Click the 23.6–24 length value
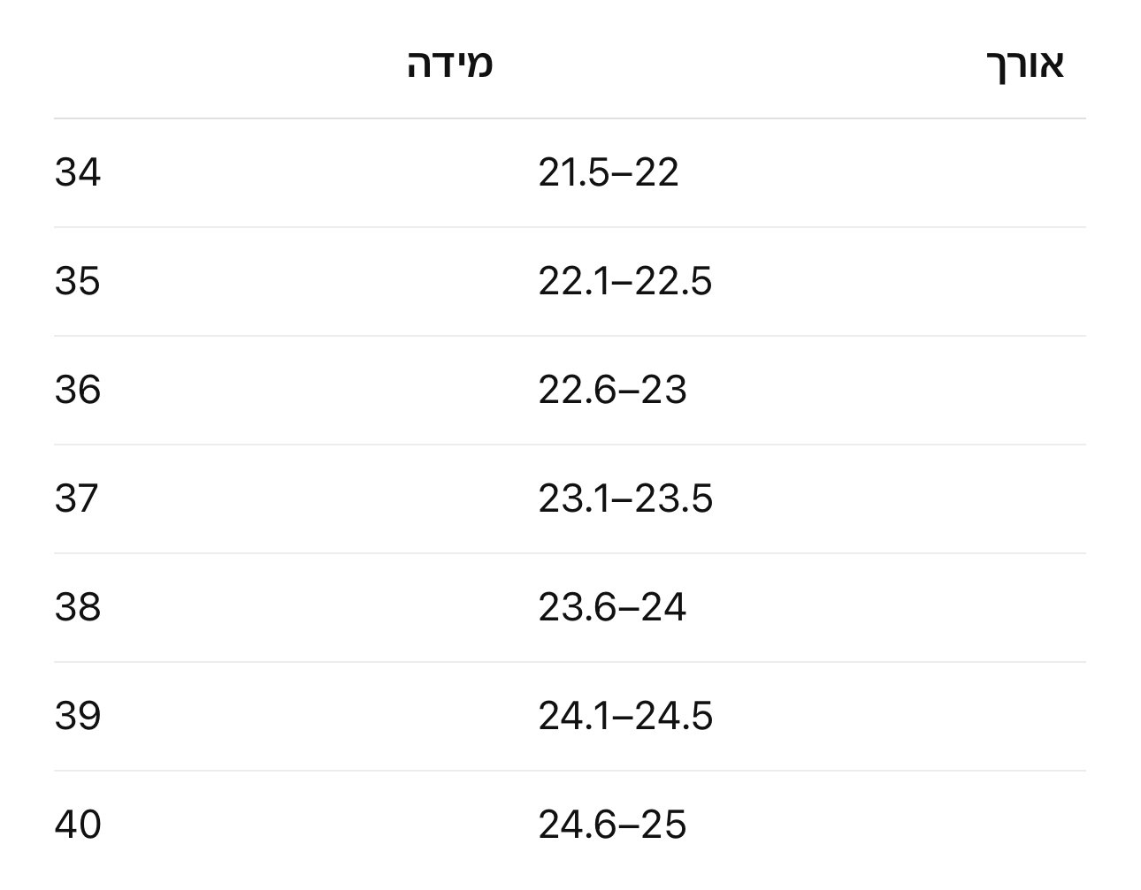 pyautogui.click(x=612, y=607)
